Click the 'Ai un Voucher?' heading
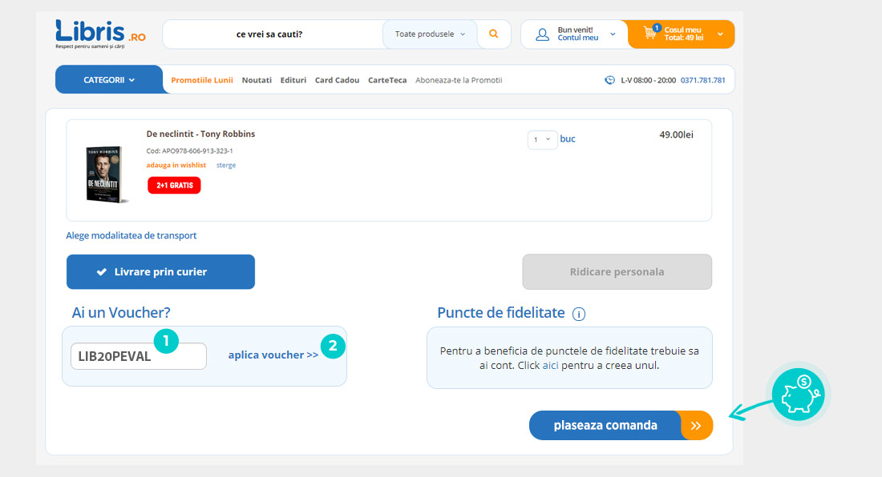The height and width of the screenshot is (477, 882). pyautogui.click(x=121, y=313)
